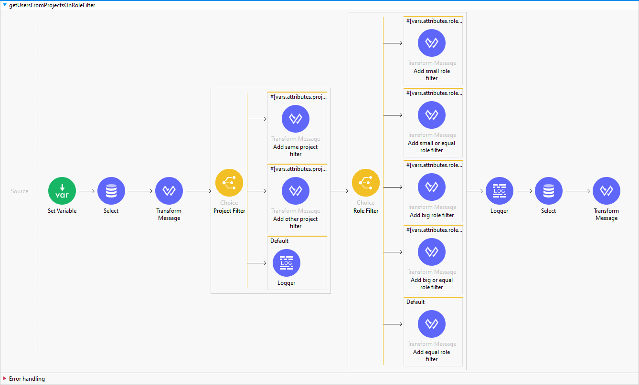The width and height of the screenshot is (639, 385).
Task: Click the Project Filter label
Action: [x=229, y=211]
